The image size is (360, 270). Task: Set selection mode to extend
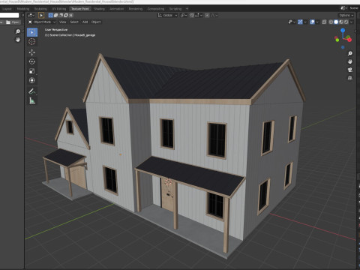tap(56, 15)
